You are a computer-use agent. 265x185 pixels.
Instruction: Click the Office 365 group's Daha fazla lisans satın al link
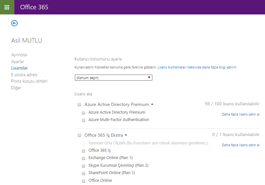pos(241,145)
